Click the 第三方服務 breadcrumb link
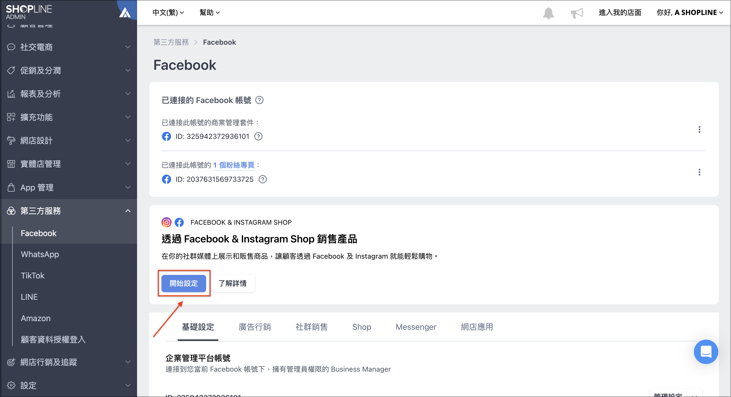Screen dimensions: 731x397 point(171,42)
